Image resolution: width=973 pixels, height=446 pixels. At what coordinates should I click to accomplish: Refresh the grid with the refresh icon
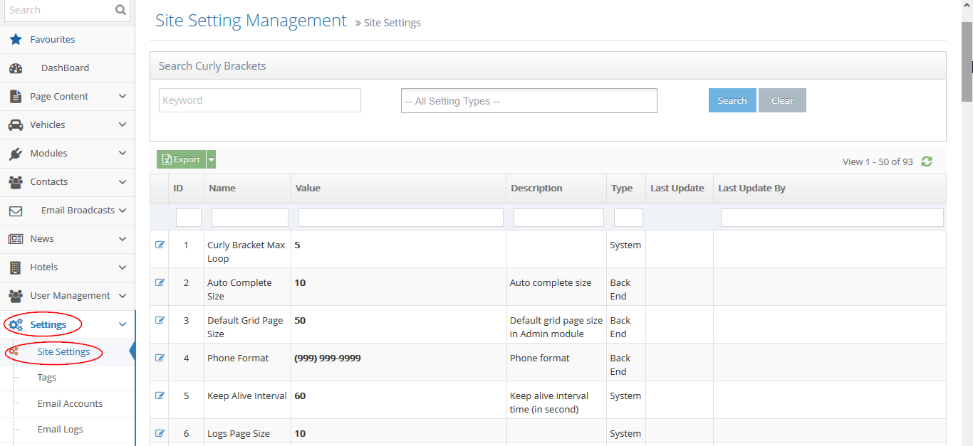click(x=926, y=161)
